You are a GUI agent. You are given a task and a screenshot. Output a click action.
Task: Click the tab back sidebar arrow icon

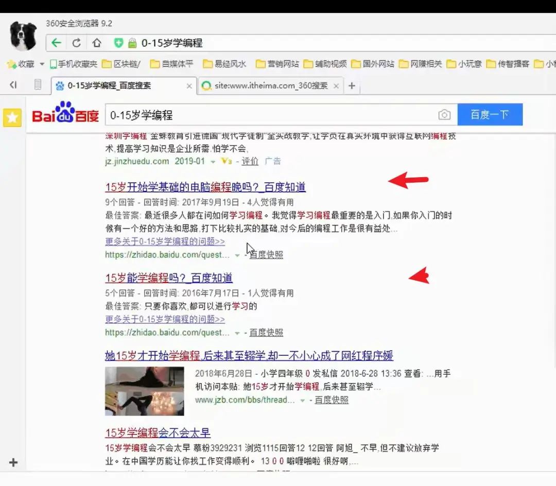pyautogui.click(x=13, y=85)
